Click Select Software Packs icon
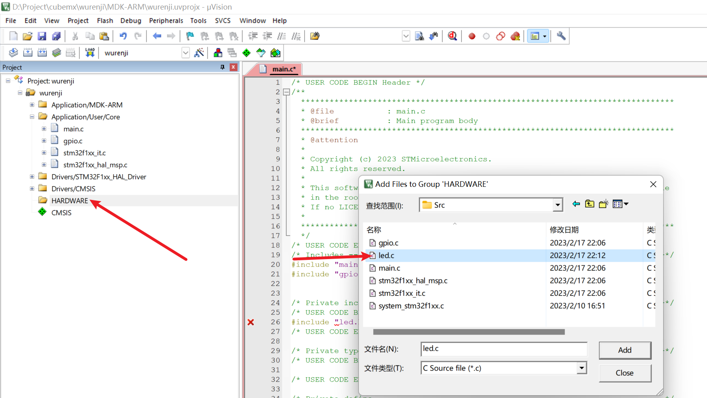This screenshot has width=707, height=398. click(261, 53)
